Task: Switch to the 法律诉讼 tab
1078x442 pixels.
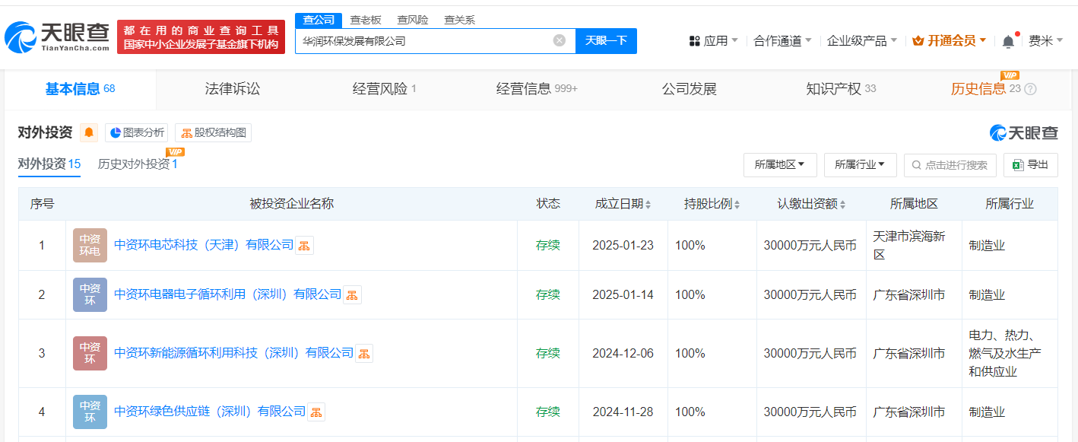Action: pyautogui.click(x=233, y=89)
